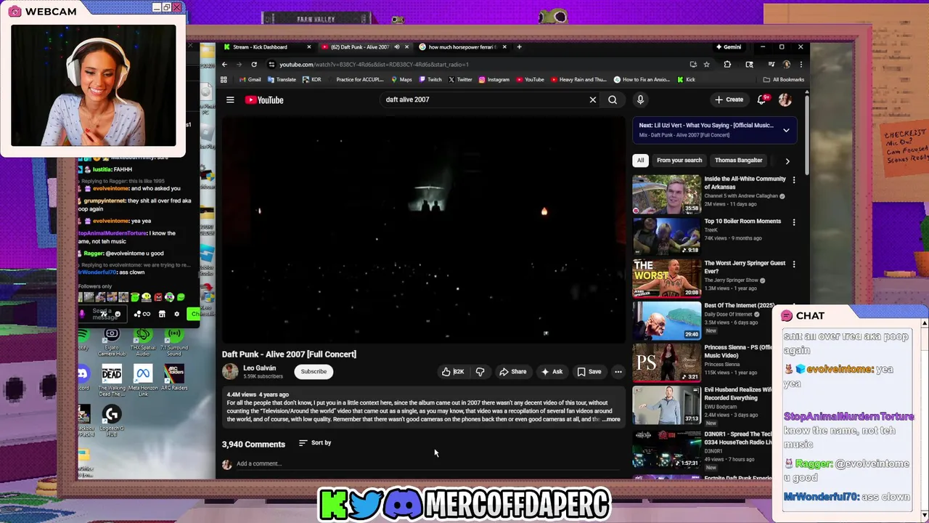The width and height of the screenshot is (929, 523).
Task: Open 'Top 10 Boiler Room Moments' thumbnail
Action: [x=666, y=236]
